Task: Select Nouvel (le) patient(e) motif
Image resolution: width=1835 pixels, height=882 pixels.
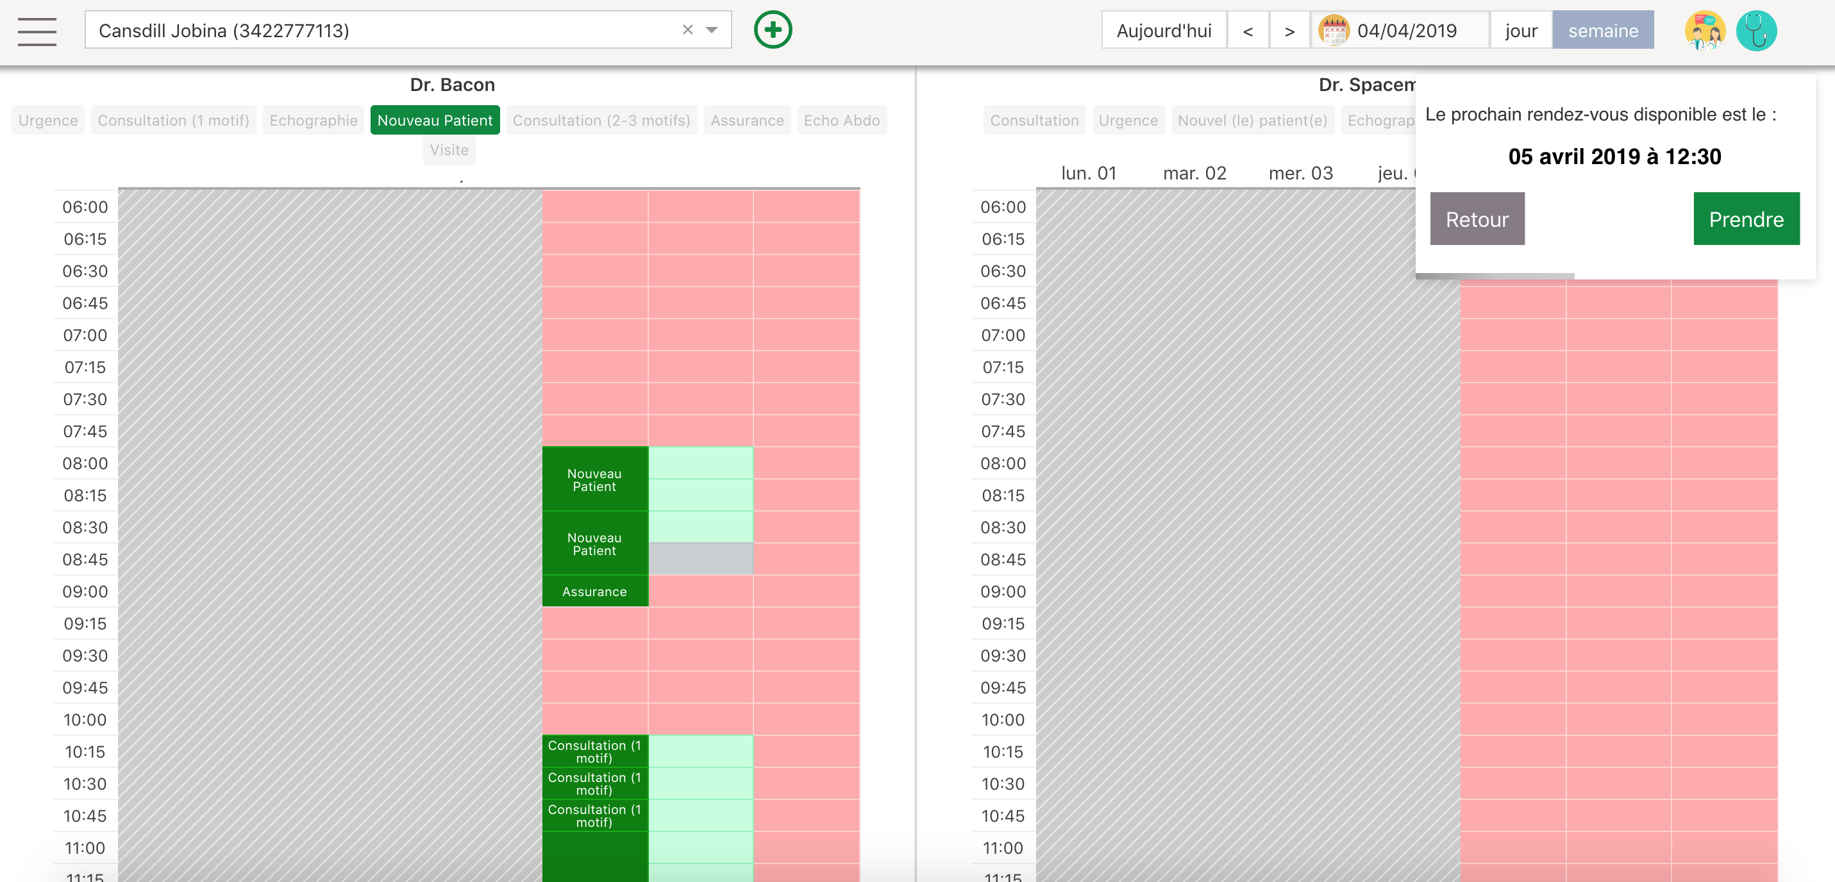Action: tap(1253, 121)
